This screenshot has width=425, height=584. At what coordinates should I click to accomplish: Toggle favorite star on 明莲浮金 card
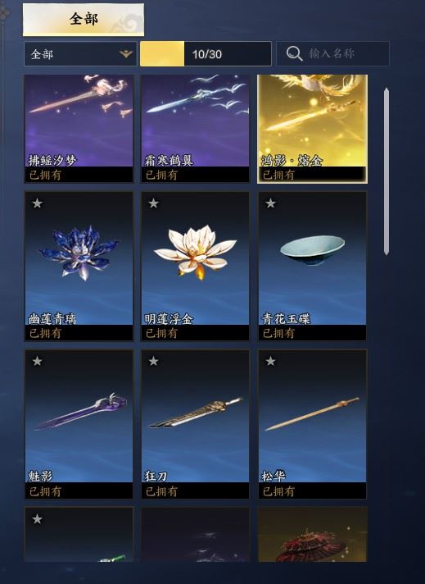click(154, 203)
